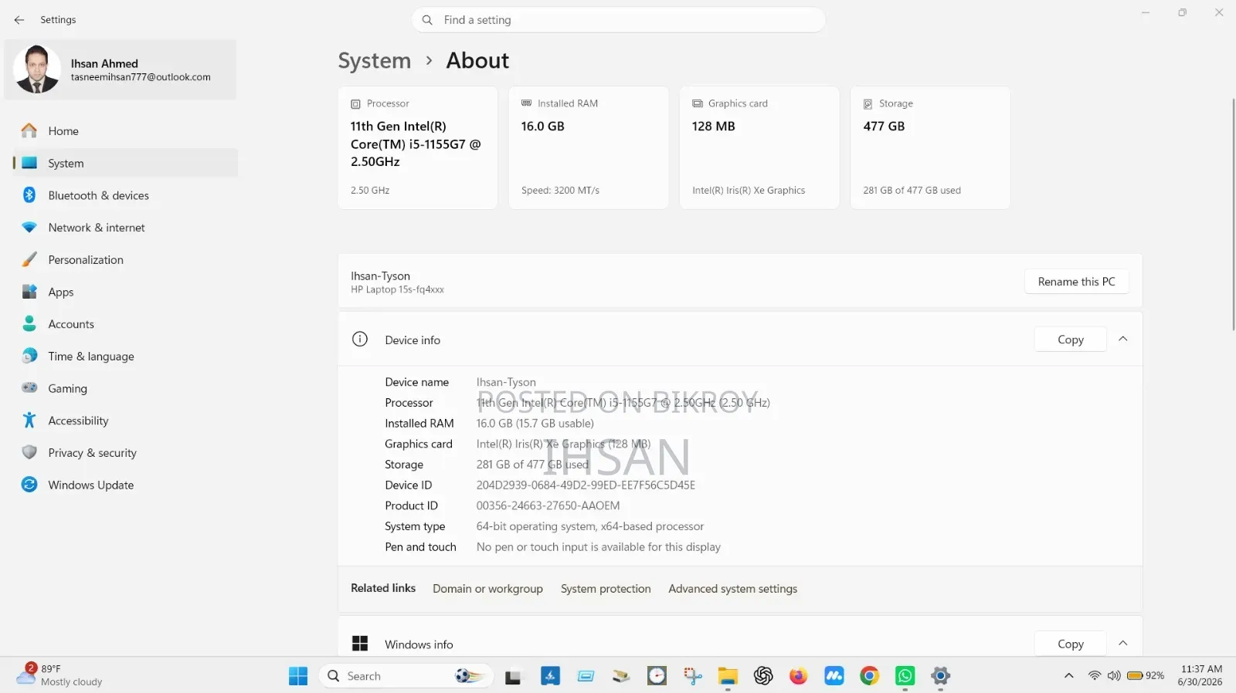Click the Storage info card

(930, 147)
